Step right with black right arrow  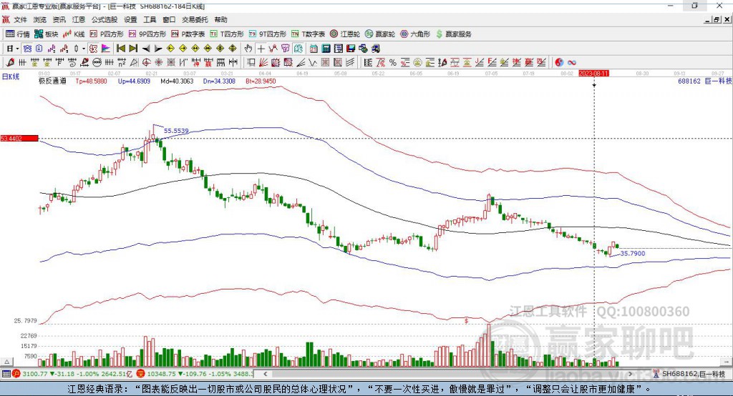coord(158,49)
